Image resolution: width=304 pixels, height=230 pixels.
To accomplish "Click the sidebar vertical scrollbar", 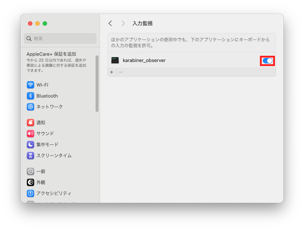I will point(97,84).
